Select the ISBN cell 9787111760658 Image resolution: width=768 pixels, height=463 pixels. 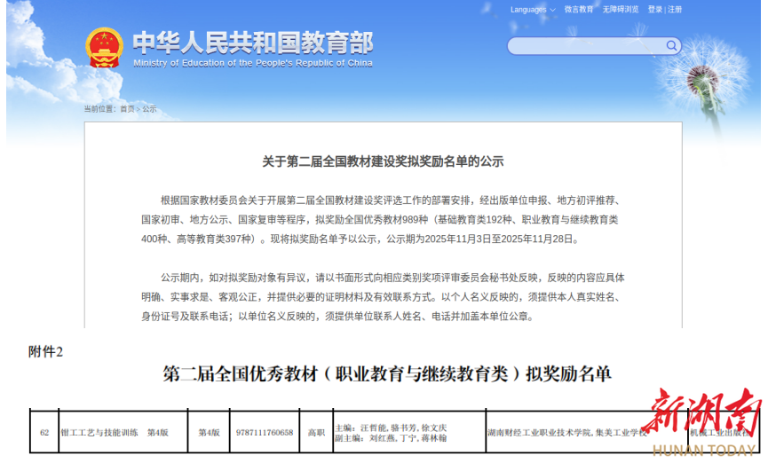[x=265, y=432]
